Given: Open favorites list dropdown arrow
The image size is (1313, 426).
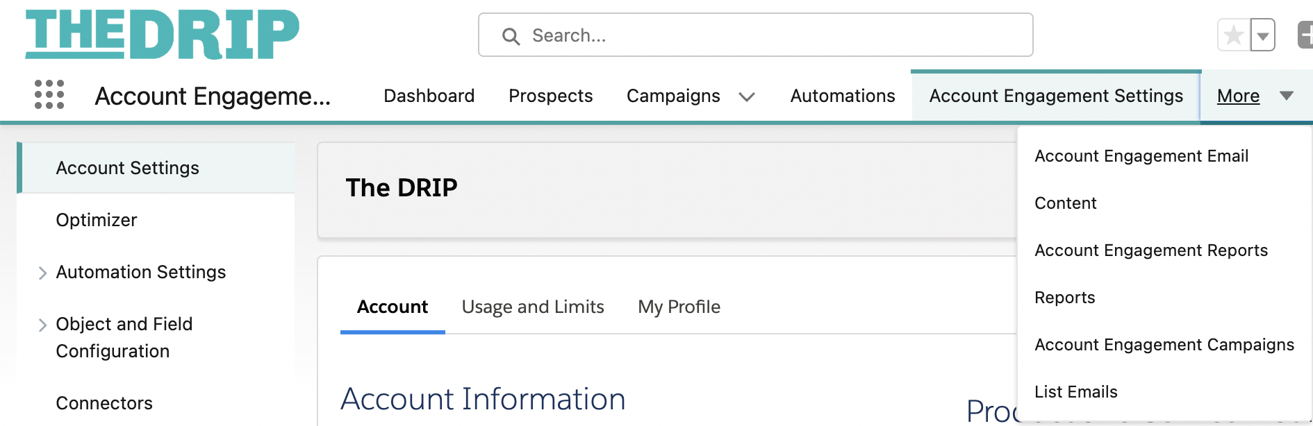Looking at the screenshot, I should click(x=1263, y=35).
